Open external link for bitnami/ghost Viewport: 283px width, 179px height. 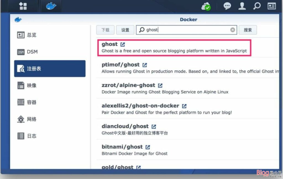[x=148, y=147]
